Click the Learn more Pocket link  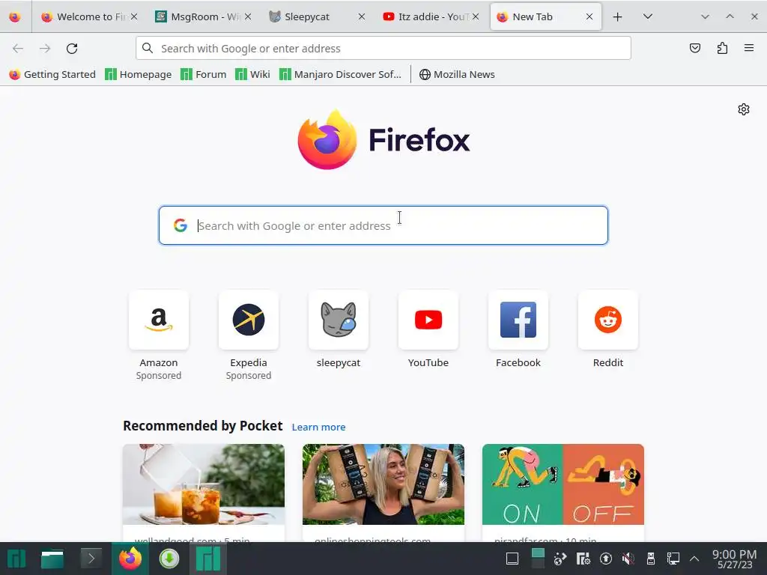point(318,427)
